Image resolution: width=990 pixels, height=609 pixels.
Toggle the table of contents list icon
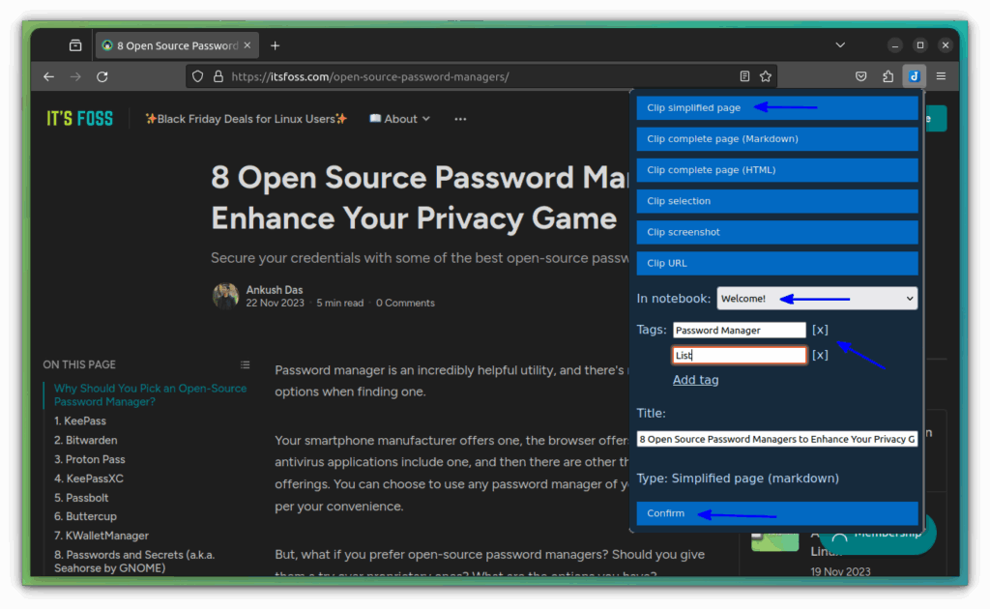245,364
